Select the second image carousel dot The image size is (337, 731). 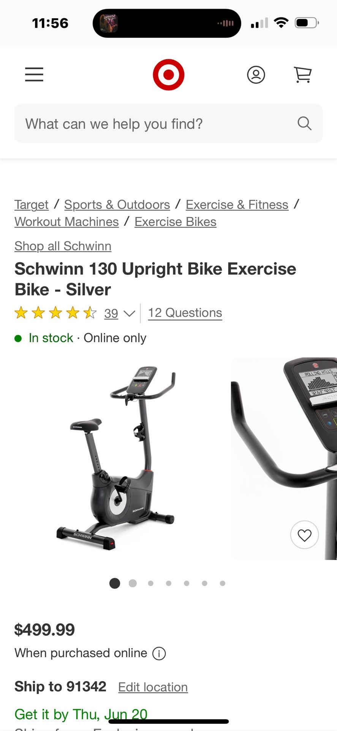(133, 583)
